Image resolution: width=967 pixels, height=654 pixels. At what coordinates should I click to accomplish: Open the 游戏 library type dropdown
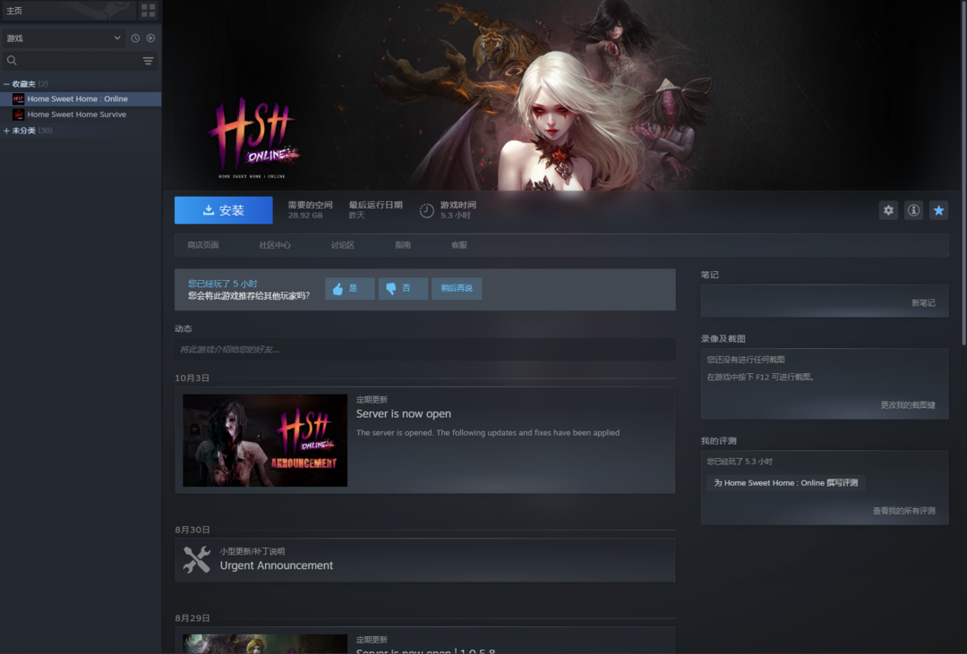pyautogui.click(x=63, y=38)
